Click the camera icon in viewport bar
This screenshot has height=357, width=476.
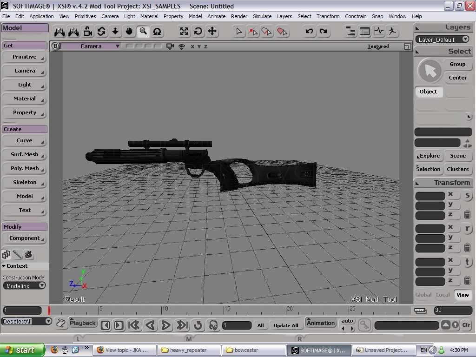170,46
